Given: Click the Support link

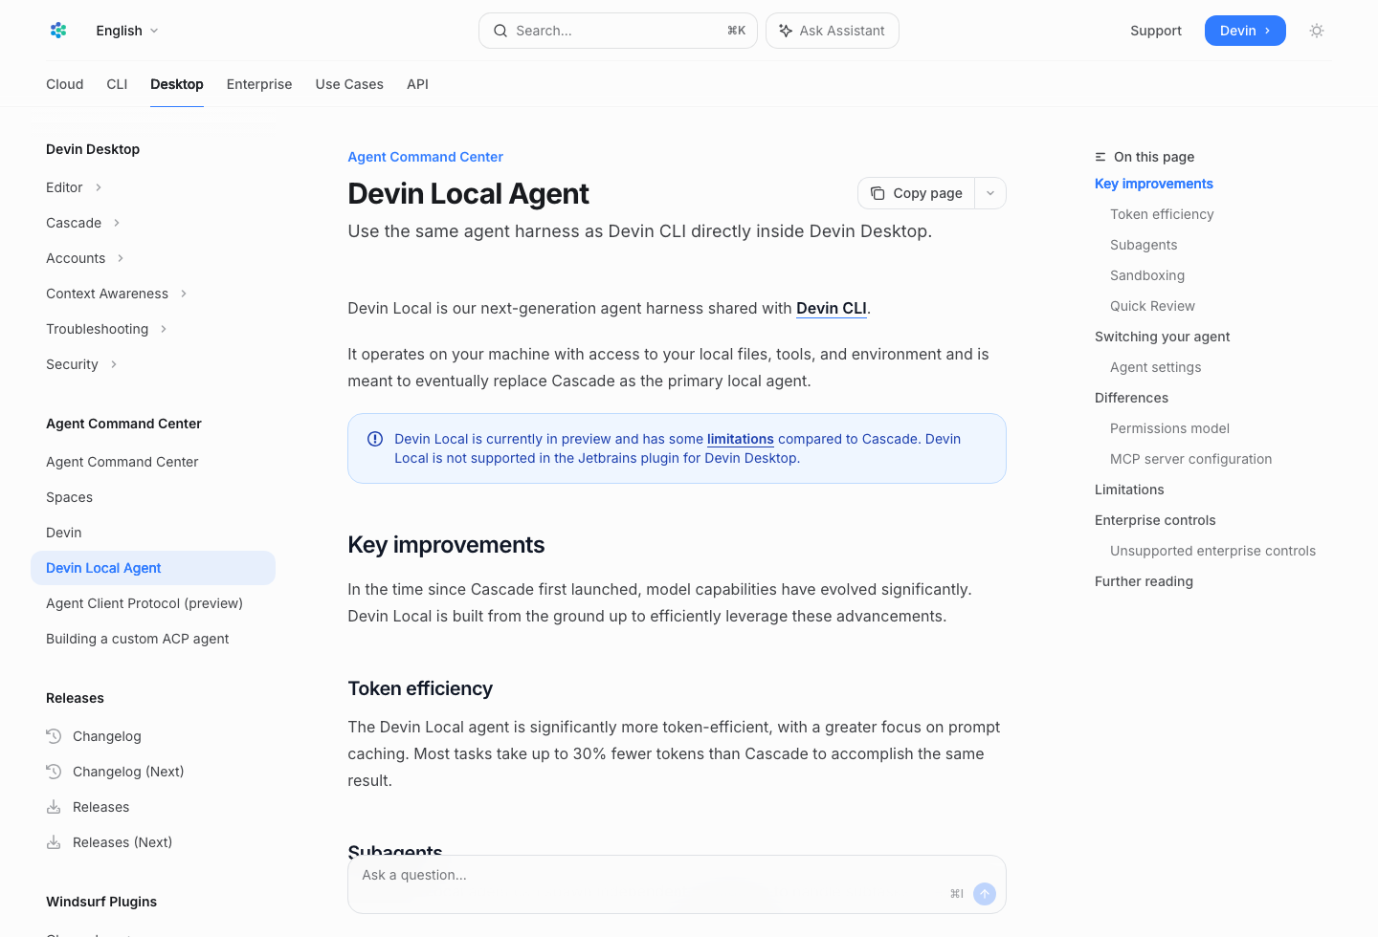Looking at the screenshot, I should (x=1156, y=31).
